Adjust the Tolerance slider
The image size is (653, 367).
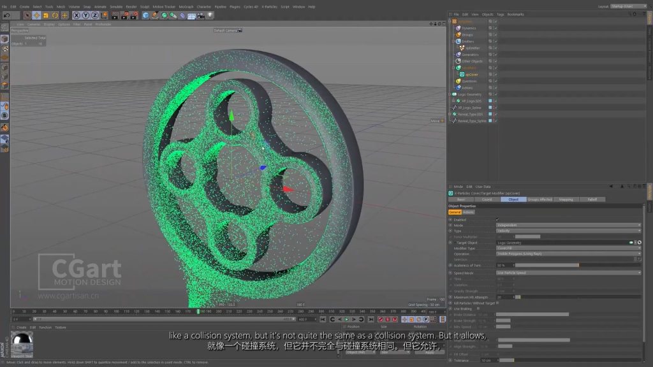569,361
